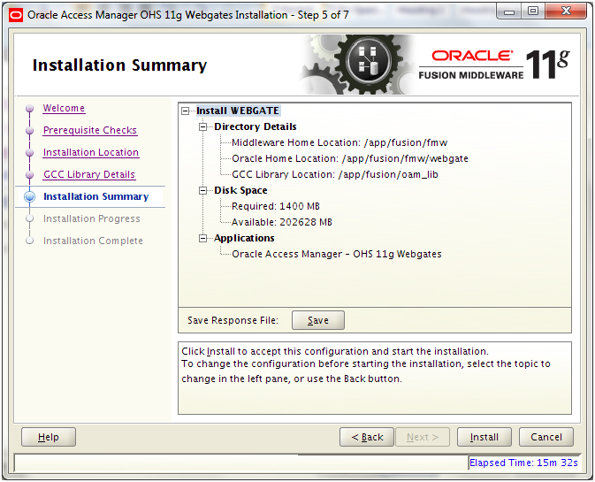The height and width of the screenshot is (482, 595).
Task: Click the Installation Progress bullet marker
Action: tap(29, 218)
